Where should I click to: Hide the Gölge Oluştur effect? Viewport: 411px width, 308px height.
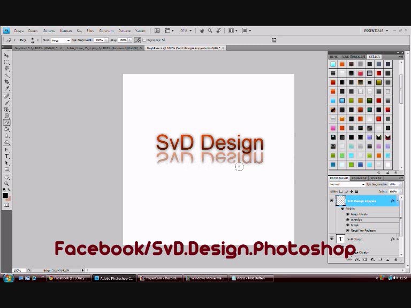pyautogui.click(x=347, y=214)
